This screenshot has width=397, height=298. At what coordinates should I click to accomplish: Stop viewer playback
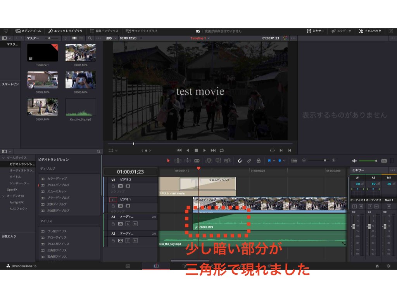(196, 150)
